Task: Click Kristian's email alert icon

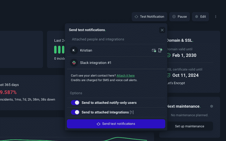Action: [154, 51]
